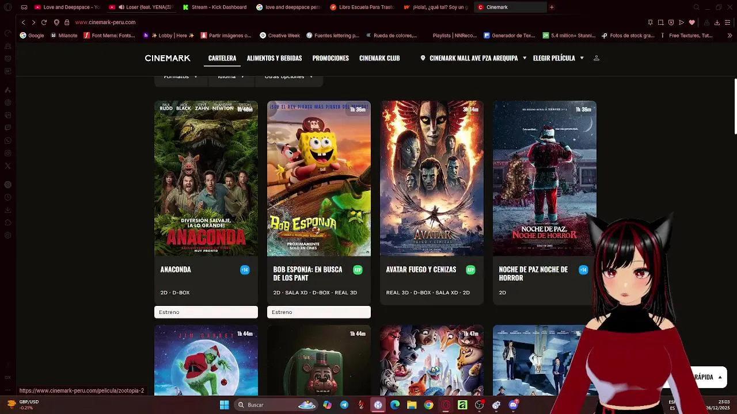737x414 pixels.
Task: Open History clock icon in sidebar
Action: coord(7,197)
